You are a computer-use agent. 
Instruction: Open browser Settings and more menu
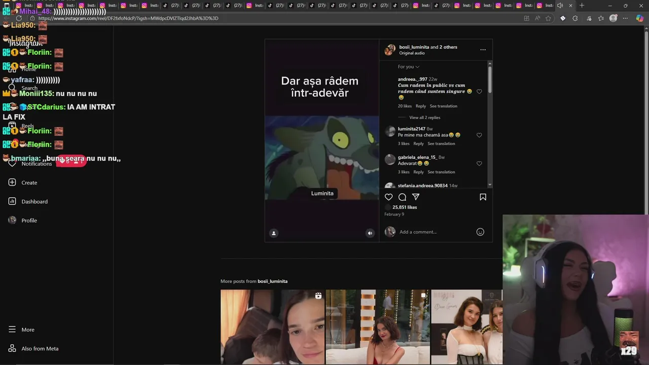(625, 18)
